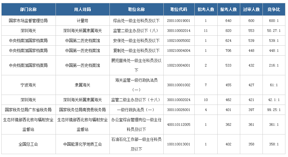Click the 216:1 ratio cell
This screenshot has height=157, width=288.
pyautogui.click(x=274, y=65)
